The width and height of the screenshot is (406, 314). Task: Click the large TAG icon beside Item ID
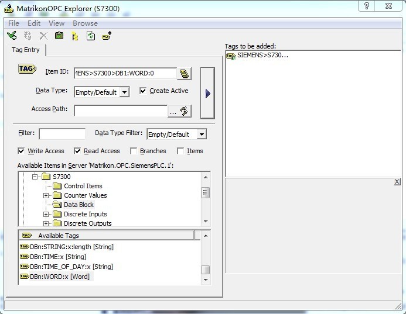(27, 69)
